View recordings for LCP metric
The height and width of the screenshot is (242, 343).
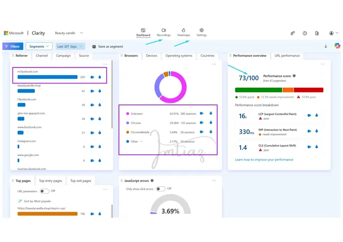tap(309, 115)
